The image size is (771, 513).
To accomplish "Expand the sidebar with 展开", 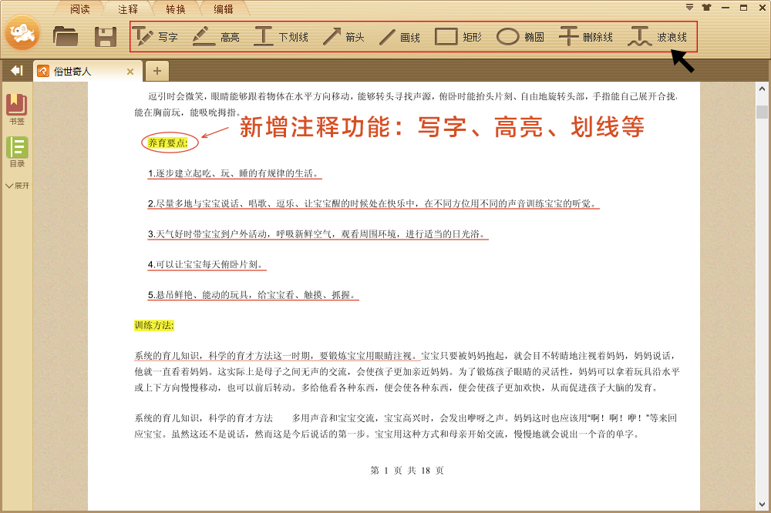I will 17,186.
